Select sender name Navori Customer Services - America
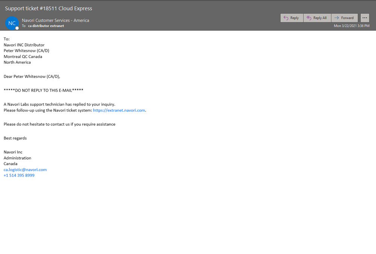 55,20
